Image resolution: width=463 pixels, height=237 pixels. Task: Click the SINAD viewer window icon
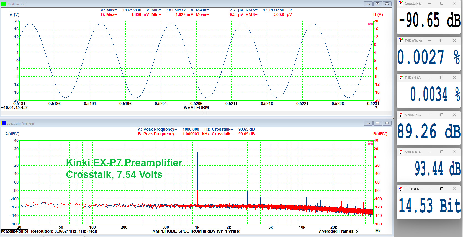click(x=401, y=115)
